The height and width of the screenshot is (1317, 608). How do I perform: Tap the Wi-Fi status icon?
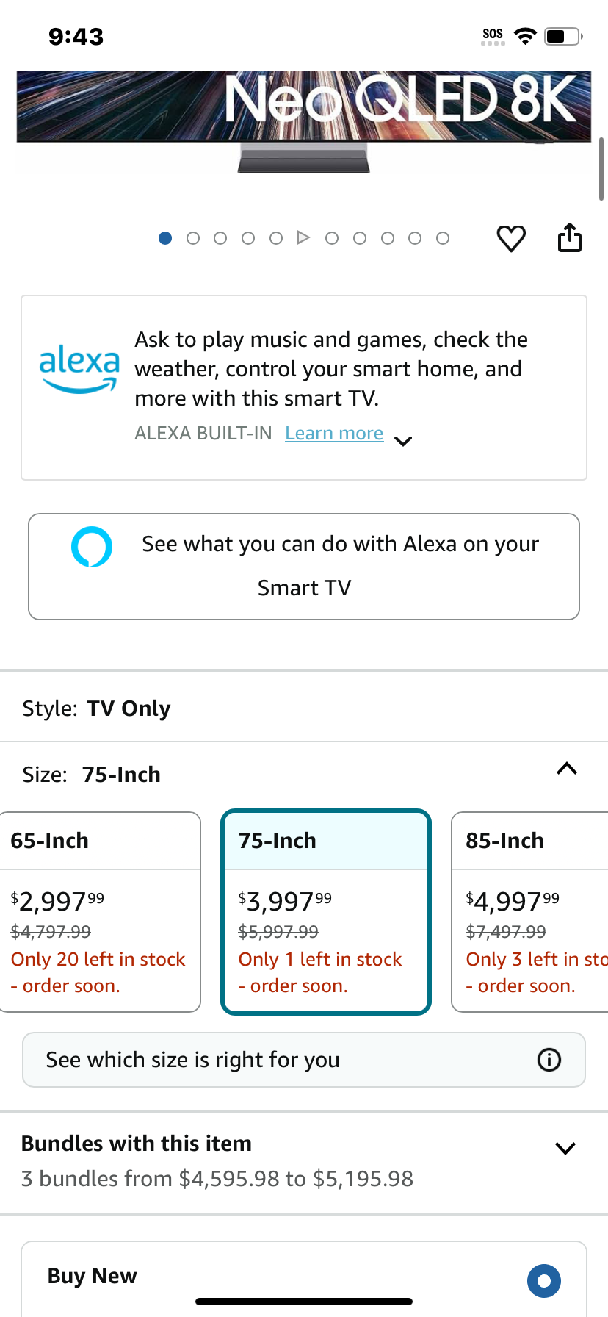point(525,36)
